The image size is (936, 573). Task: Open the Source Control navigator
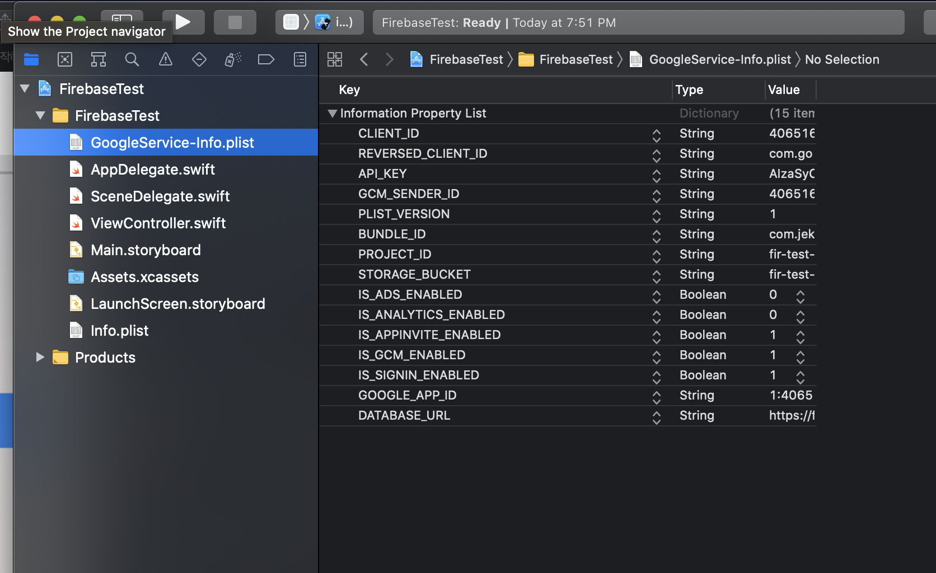pyautogui.click(x=65, y=59)
